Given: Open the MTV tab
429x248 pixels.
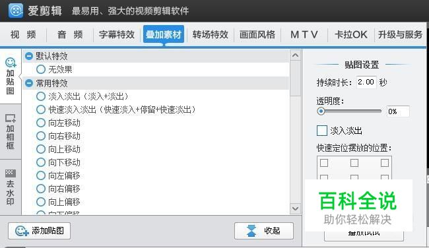Looking at the screenshot, I should coord(304,35).
